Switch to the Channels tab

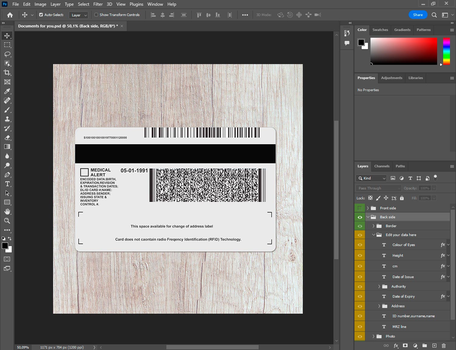382,166
